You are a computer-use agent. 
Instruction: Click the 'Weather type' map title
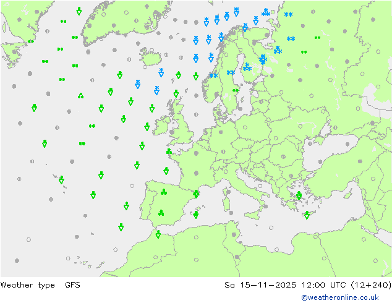27,285
